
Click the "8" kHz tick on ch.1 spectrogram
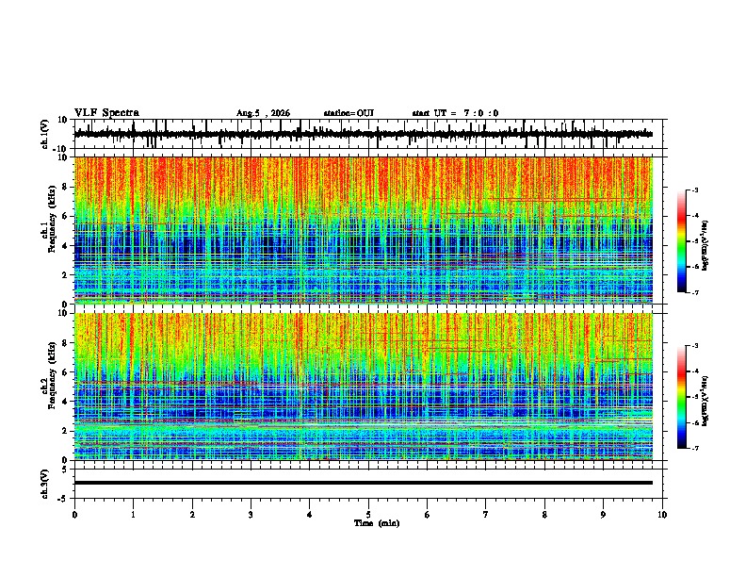click(x=66, y=187)
